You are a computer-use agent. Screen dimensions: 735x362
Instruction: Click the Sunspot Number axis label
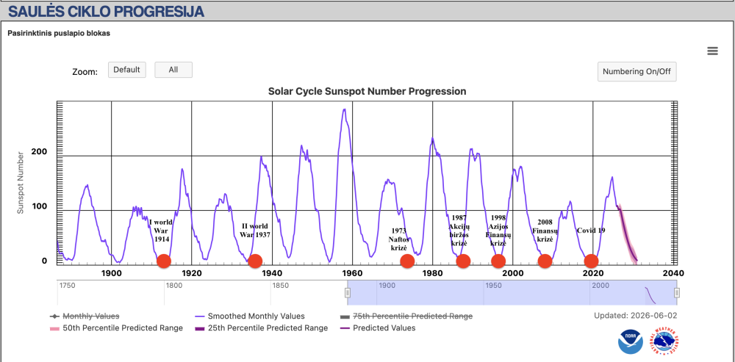pyautogui.click(x=20, y=183)
